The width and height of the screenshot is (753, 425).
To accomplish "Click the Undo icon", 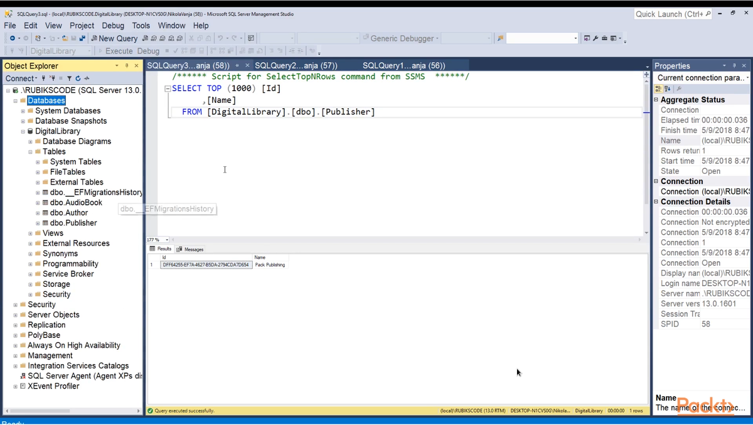I will click(220, 38).
